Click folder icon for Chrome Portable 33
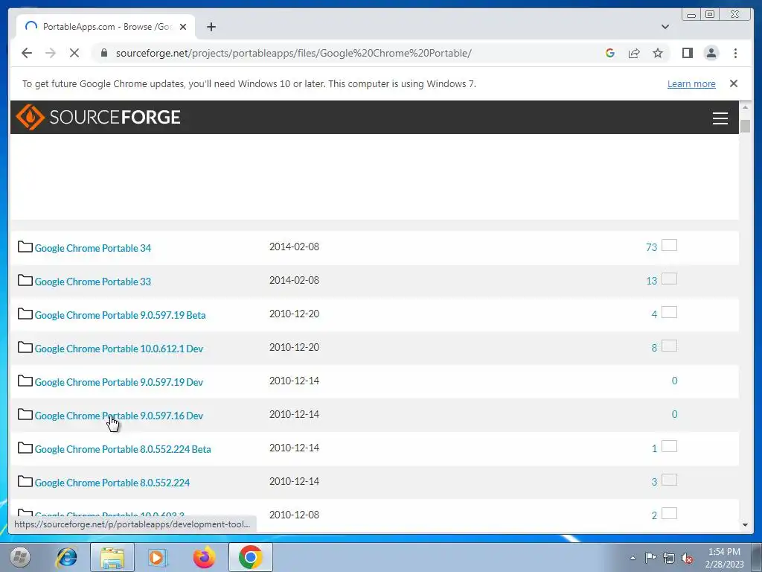762x572 pixels. (25, 281)
